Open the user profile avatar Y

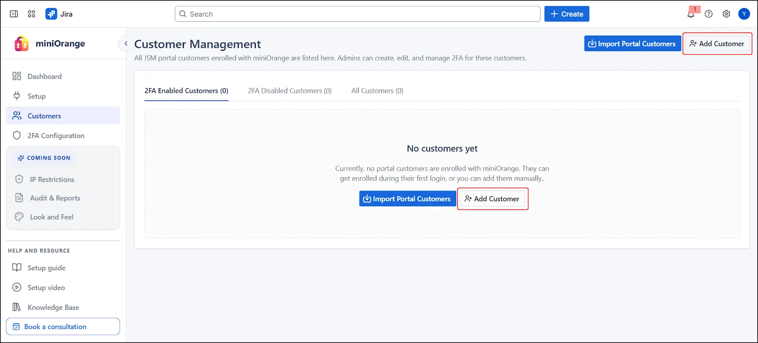[x=744, y=14]
